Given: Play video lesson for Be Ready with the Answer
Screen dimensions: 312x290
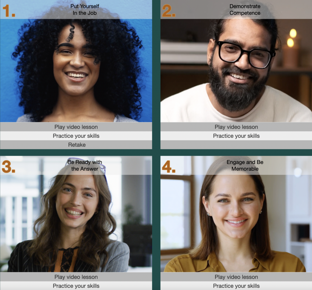Looking at the screenshot, I should coord(76,277).
